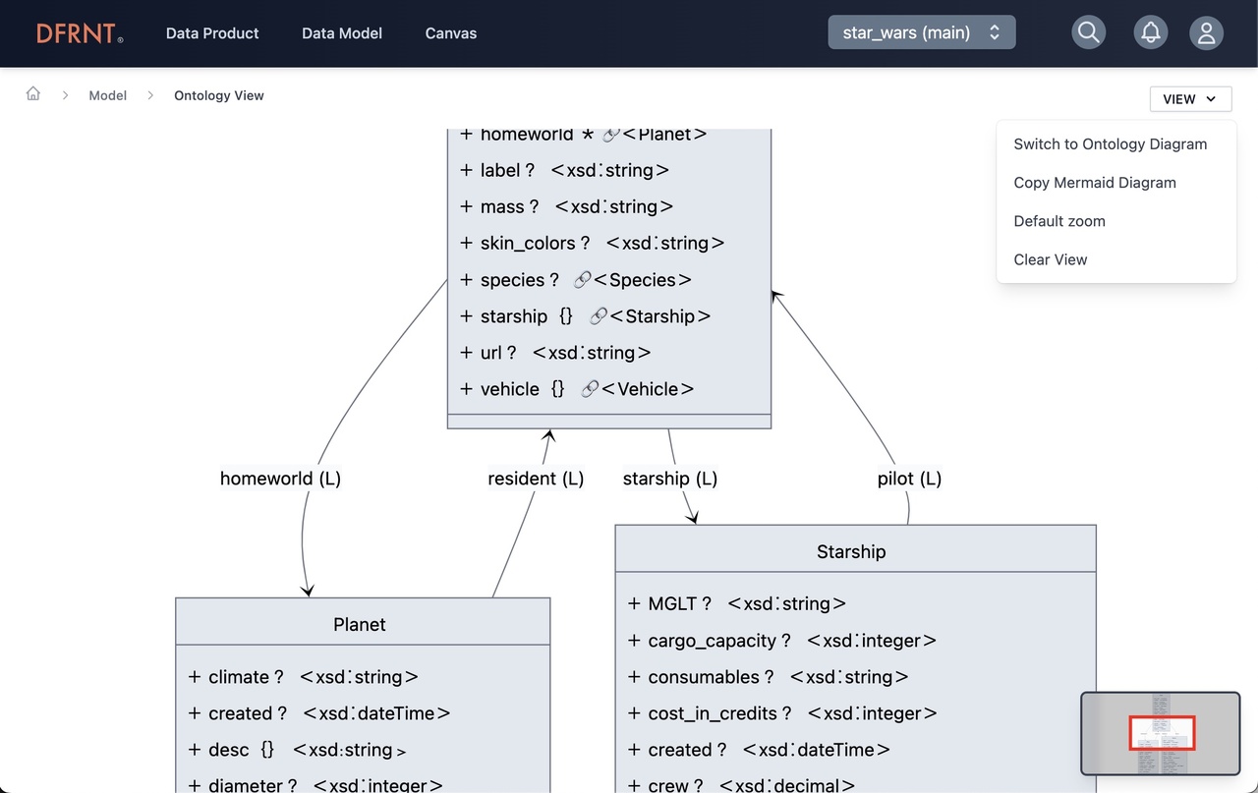1258x793 pixels.
Task: Expand the VIEW dropdown menu
Action: (1190, 98)
